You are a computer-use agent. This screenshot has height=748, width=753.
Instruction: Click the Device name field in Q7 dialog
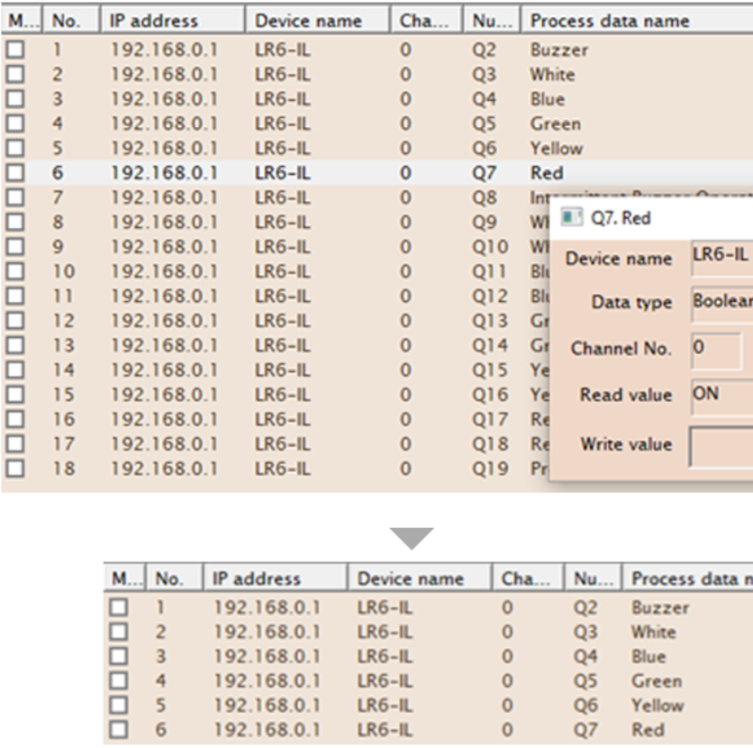point(721,258)
